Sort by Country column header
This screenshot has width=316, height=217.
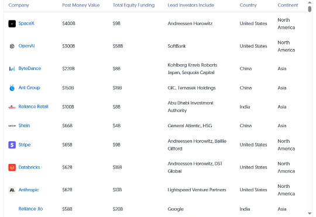click(248, 5)
